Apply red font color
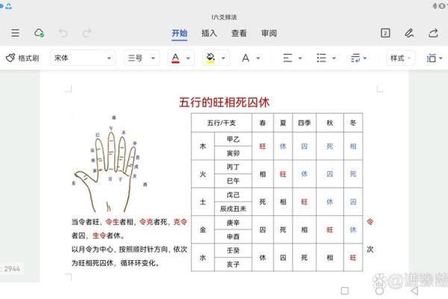 (175, 58)
